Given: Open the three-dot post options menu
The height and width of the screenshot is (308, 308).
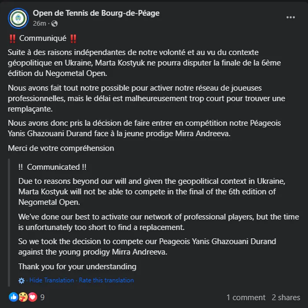Looking at the screenshot, I should (290, 17).
